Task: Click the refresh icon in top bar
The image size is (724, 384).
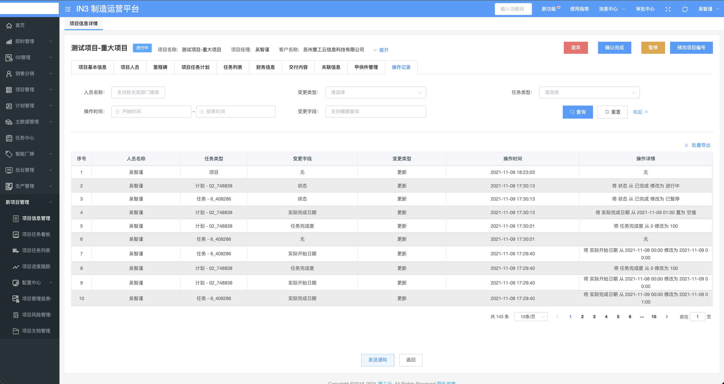Action: (x=685, y=9)
